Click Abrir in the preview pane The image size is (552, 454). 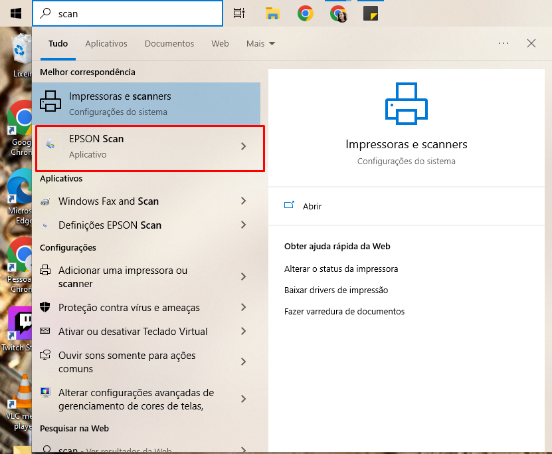coord(312,206)
